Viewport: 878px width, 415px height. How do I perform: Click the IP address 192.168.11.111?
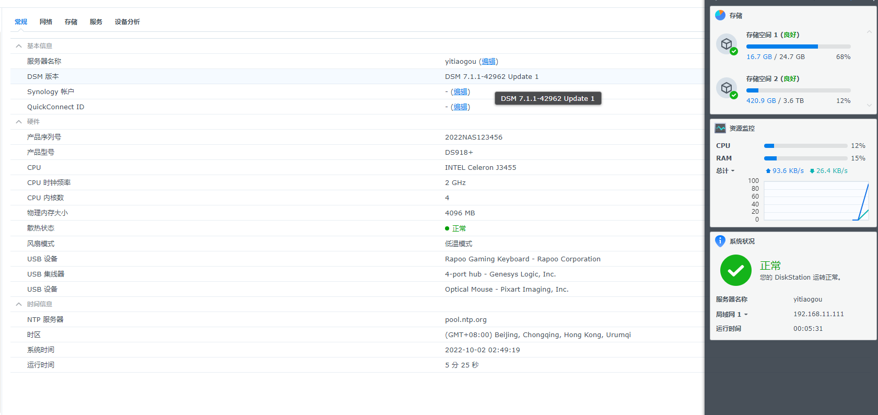[x=818, y=314]
